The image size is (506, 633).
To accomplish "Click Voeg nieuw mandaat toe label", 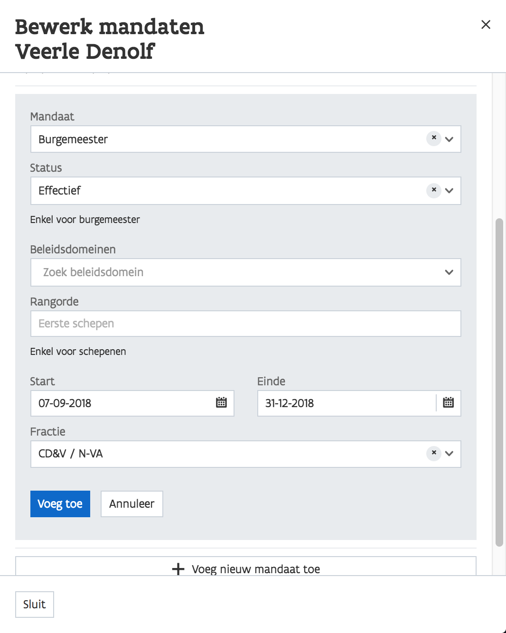I will [256, 569].
